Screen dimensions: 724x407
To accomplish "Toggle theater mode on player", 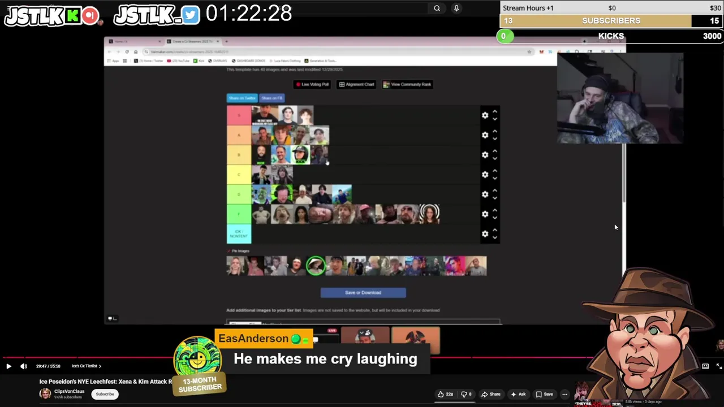I will [705, 366].
